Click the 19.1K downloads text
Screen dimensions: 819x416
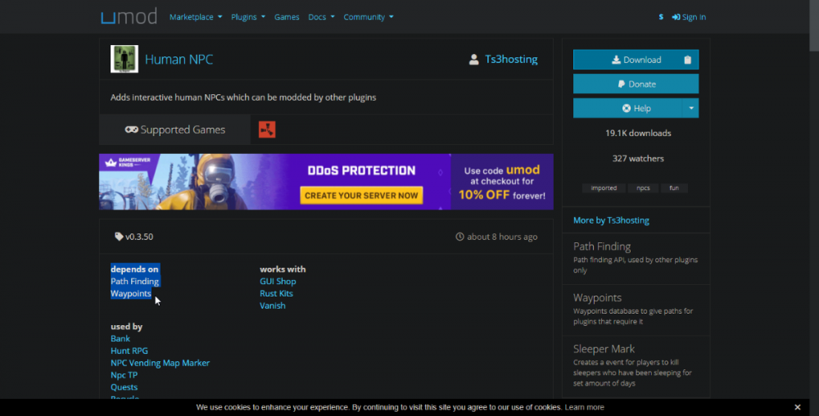638,133
